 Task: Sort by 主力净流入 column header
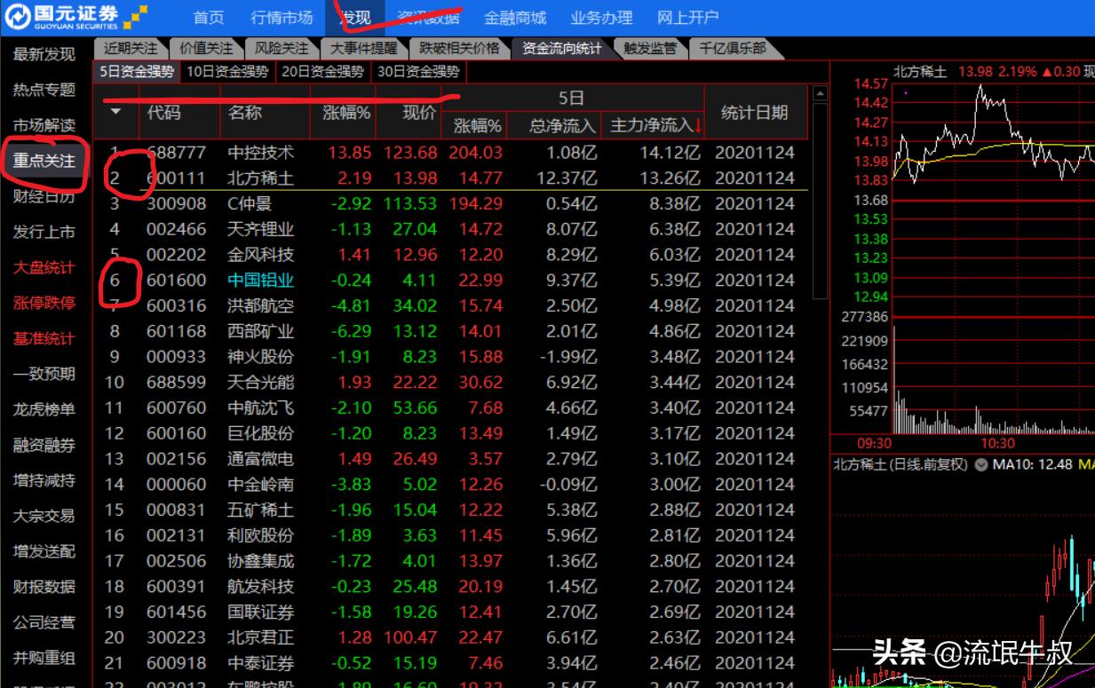click(655, 125)
